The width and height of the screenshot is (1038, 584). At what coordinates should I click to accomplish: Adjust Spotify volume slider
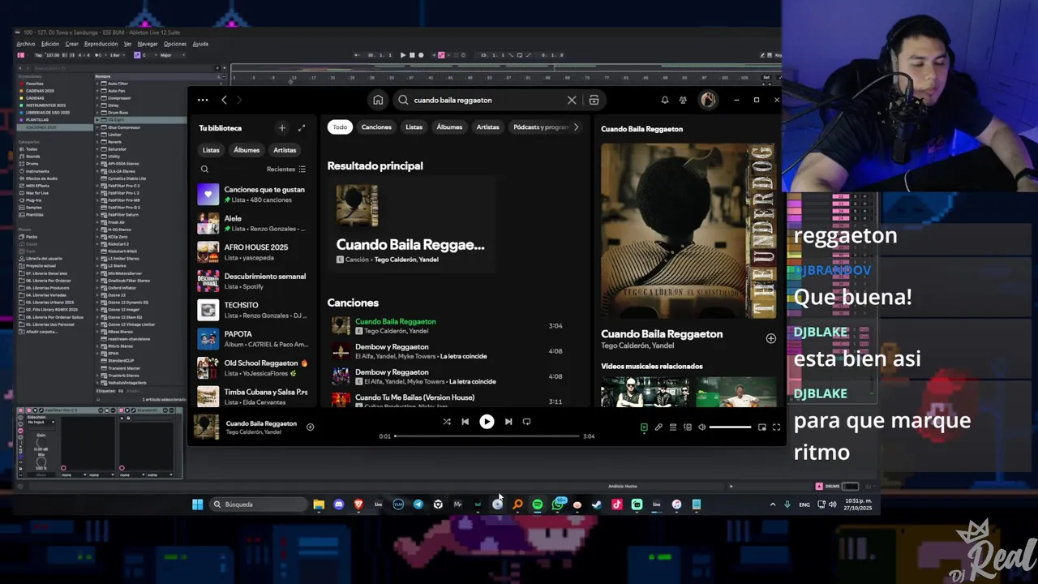coord(731,427)
